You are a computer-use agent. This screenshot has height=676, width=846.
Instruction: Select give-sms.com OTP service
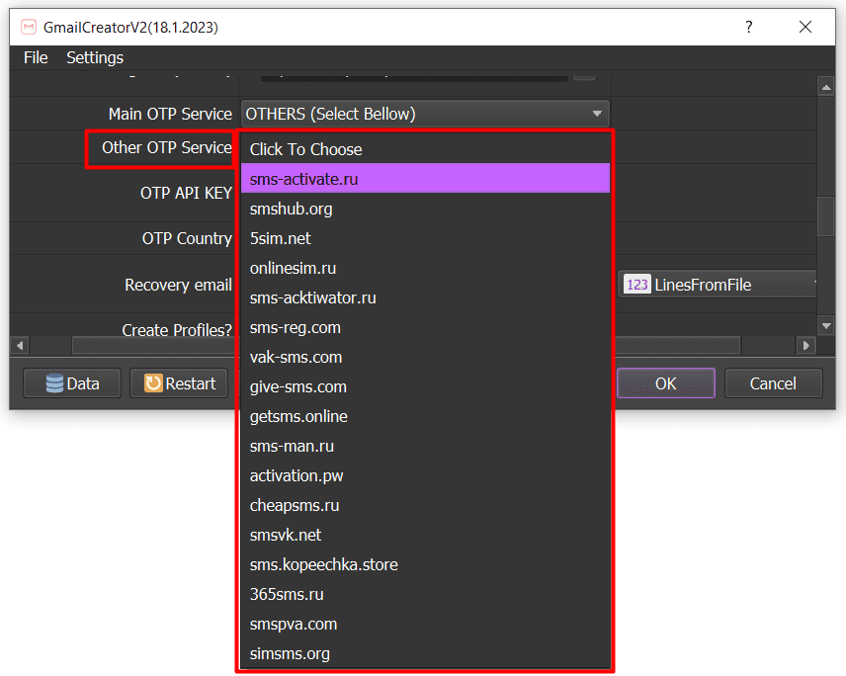click(x=425, y=386)
